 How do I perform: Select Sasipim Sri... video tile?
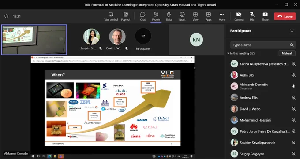point(91,39)
